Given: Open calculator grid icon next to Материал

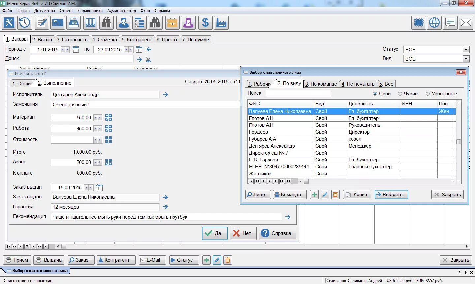Looking at the screenshot, I should tap(109, 117).
